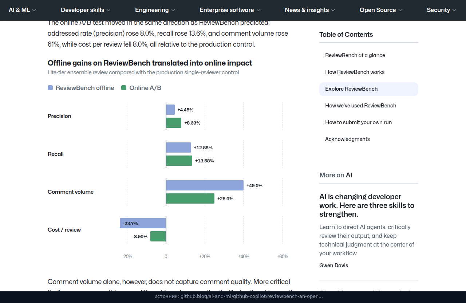
Task: Select the blue Recall offline bar
Action: (178, 147)
